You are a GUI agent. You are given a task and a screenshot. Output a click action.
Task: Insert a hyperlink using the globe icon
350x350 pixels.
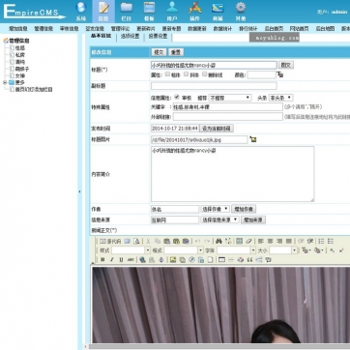tap(142, 260)
